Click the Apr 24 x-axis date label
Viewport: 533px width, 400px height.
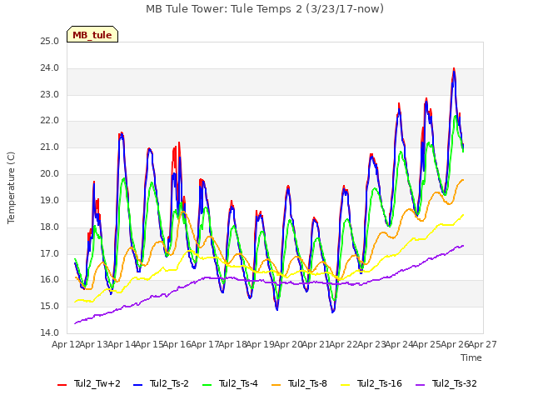[x=400, y=344]
